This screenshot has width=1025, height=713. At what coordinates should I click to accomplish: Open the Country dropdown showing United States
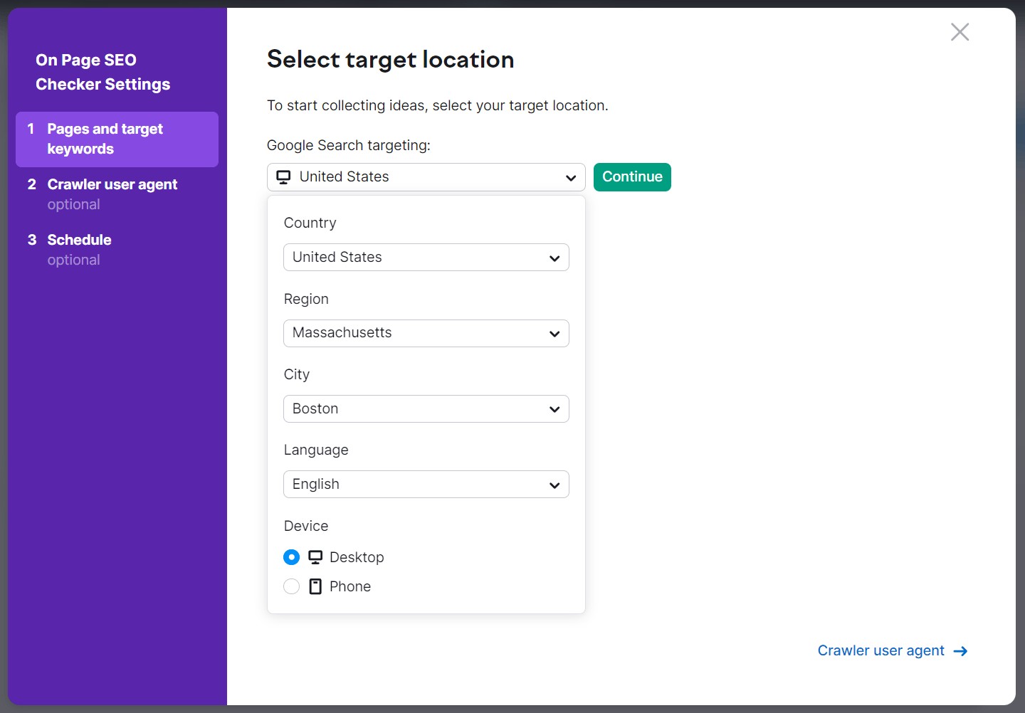pos(426,257)
